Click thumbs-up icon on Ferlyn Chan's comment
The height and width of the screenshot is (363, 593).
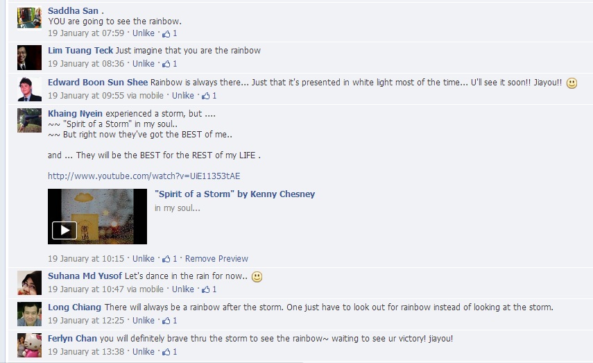(166, 352)
